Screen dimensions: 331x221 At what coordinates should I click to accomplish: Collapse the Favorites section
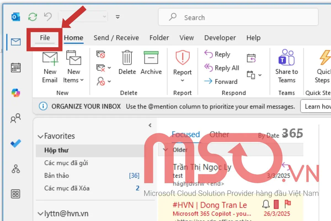(x=40, y=136)
